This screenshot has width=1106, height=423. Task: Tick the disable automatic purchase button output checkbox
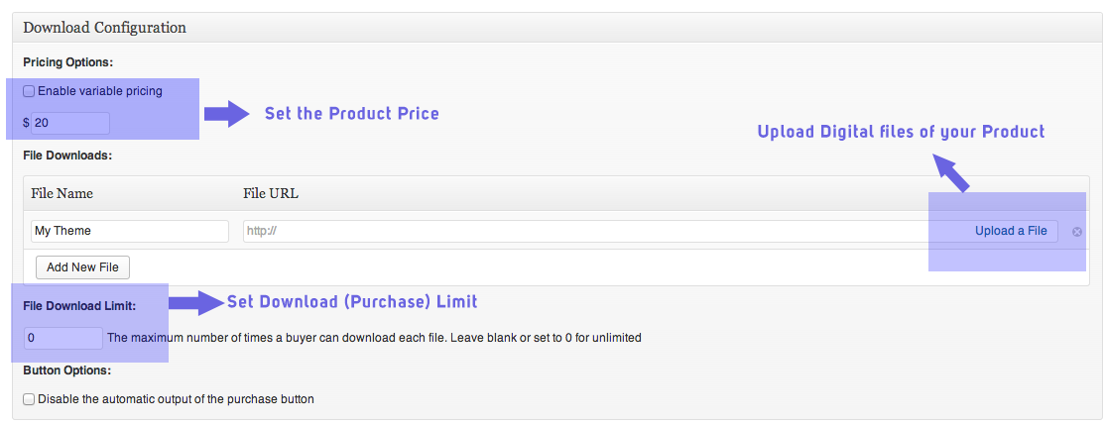pyautogui.click(x=29, y=399)
